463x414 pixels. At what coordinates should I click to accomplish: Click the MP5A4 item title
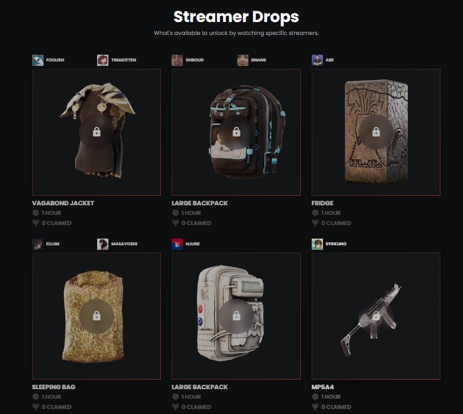click(323, 387)
